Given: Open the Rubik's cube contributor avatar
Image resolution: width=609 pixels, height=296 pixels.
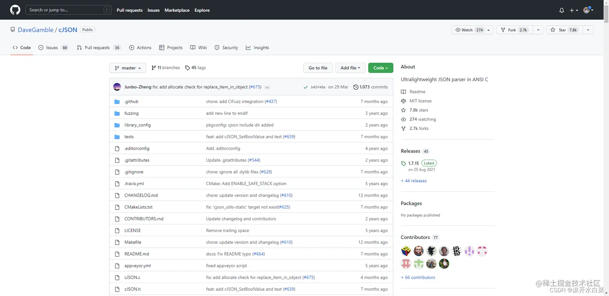Looking at the screenshot, I should (x=406, y=251).
